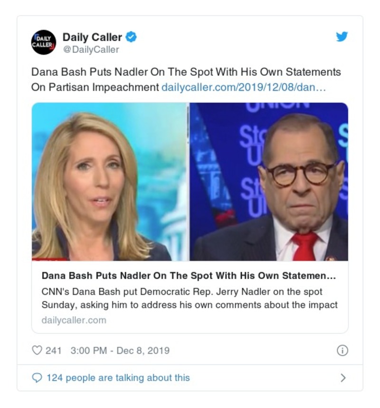This screenshot has width=380, height=408.
Task: Visit the gray dailycaller.com domain label
Action: 74,320
